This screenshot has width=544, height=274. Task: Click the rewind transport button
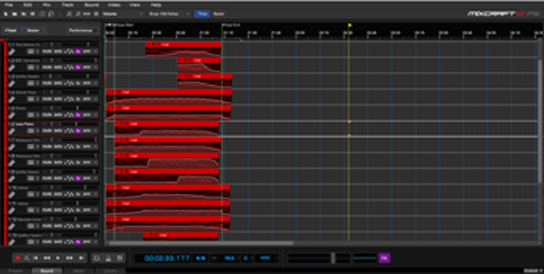coord(46,258)
